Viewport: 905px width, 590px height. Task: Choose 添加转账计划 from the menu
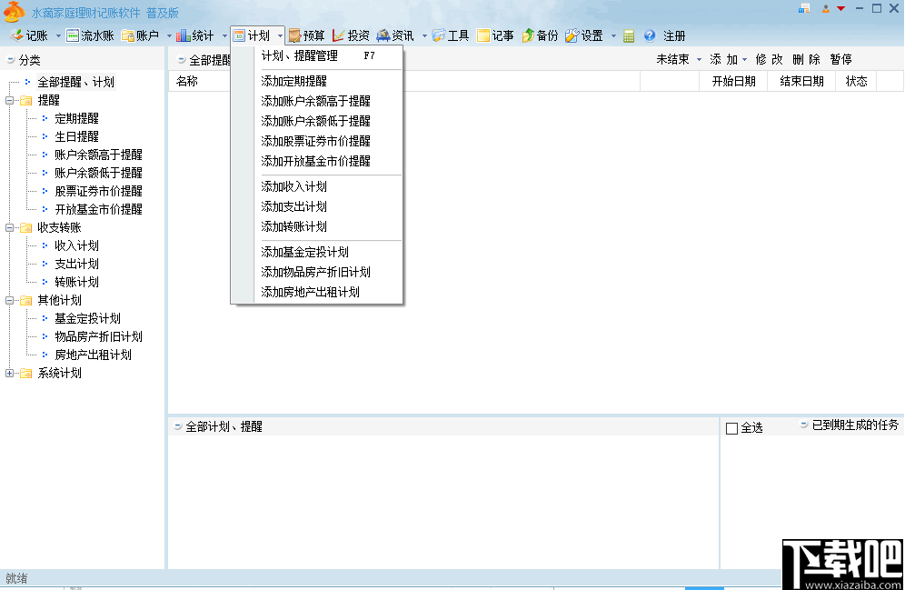coord(328,226)
